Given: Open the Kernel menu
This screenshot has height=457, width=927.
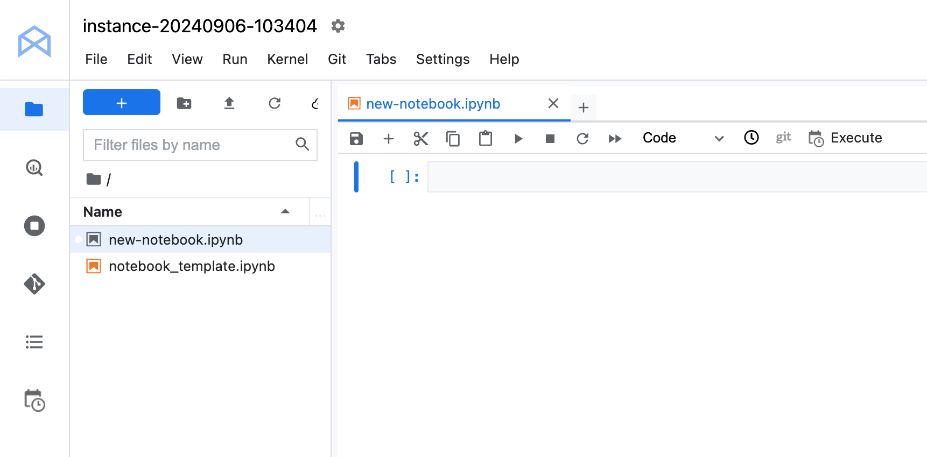Looking at the screenshot, I should (x=287, y=59).
